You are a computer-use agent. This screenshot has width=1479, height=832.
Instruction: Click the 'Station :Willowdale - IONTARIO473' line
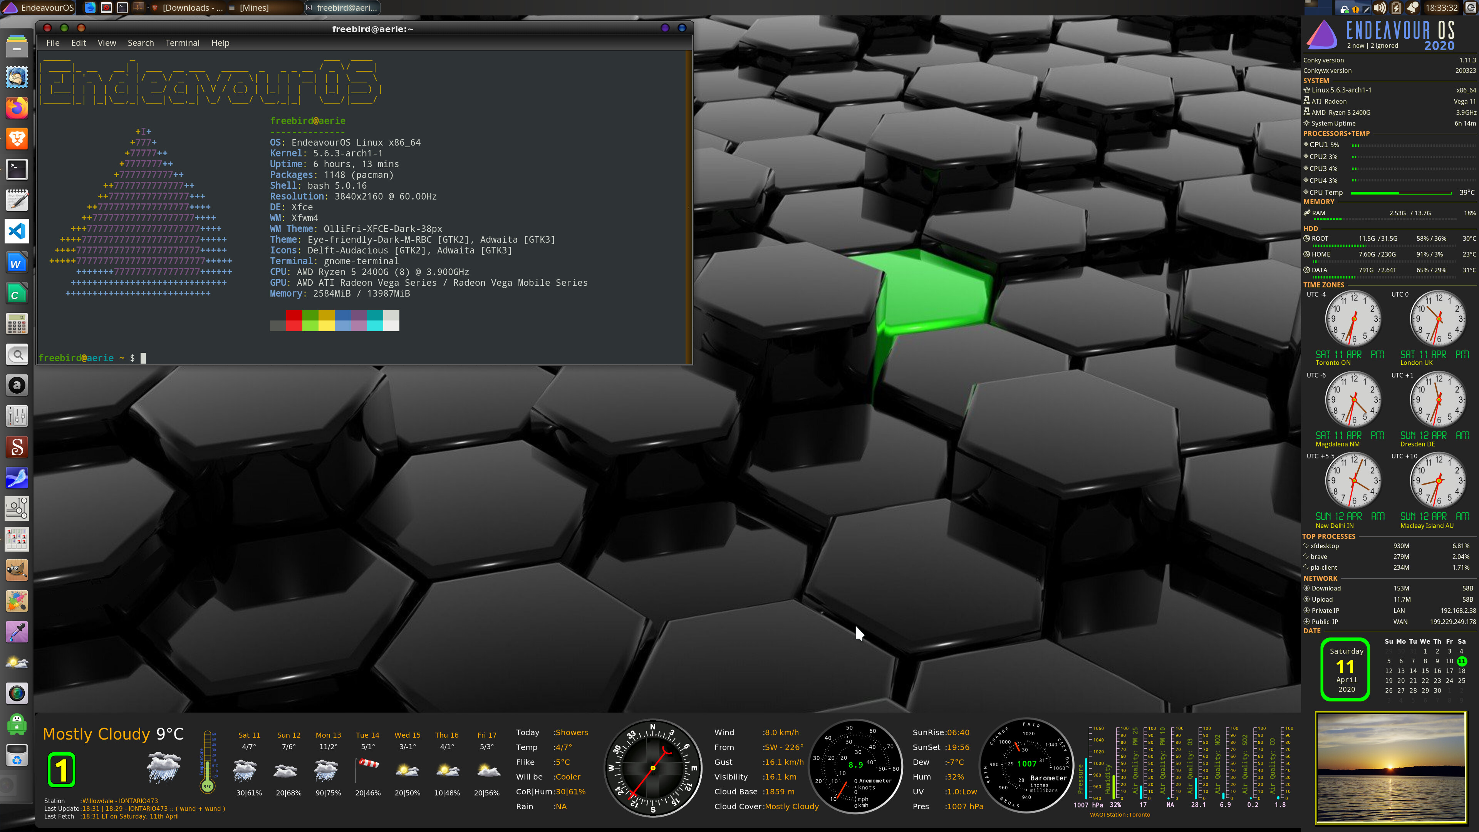(x=101, y=800)
